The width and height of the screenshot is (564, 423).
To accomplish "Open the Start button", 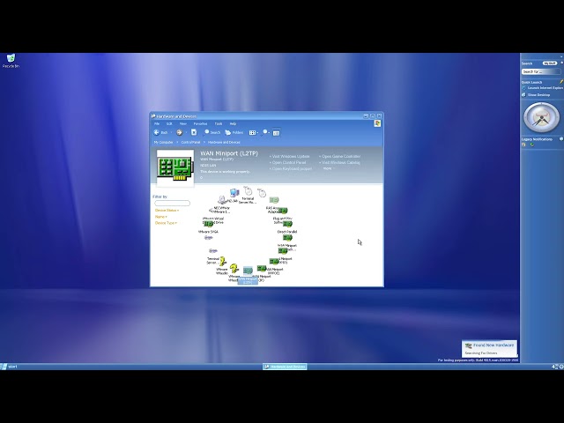I will click(9, 367).
